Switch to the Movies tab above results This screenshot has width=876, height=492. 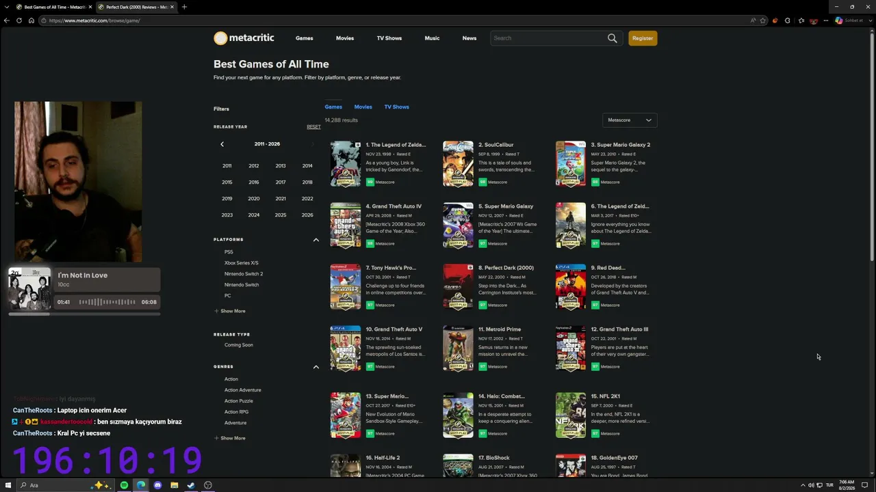click(363, 107)
